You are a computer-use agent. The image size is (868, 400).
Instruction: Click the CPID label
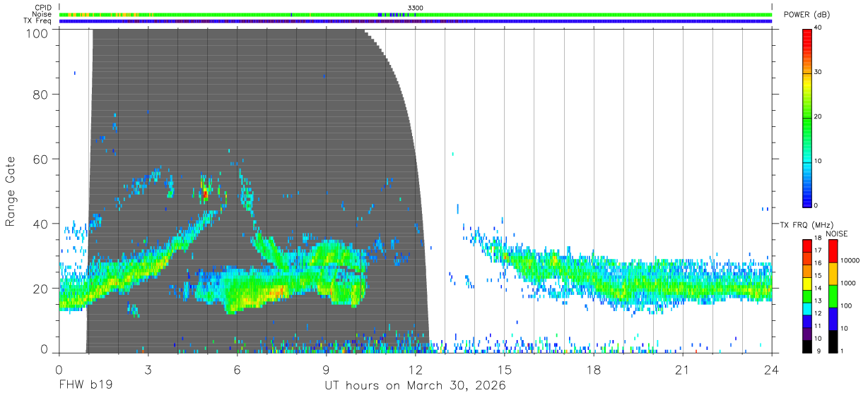coord(43,8)
